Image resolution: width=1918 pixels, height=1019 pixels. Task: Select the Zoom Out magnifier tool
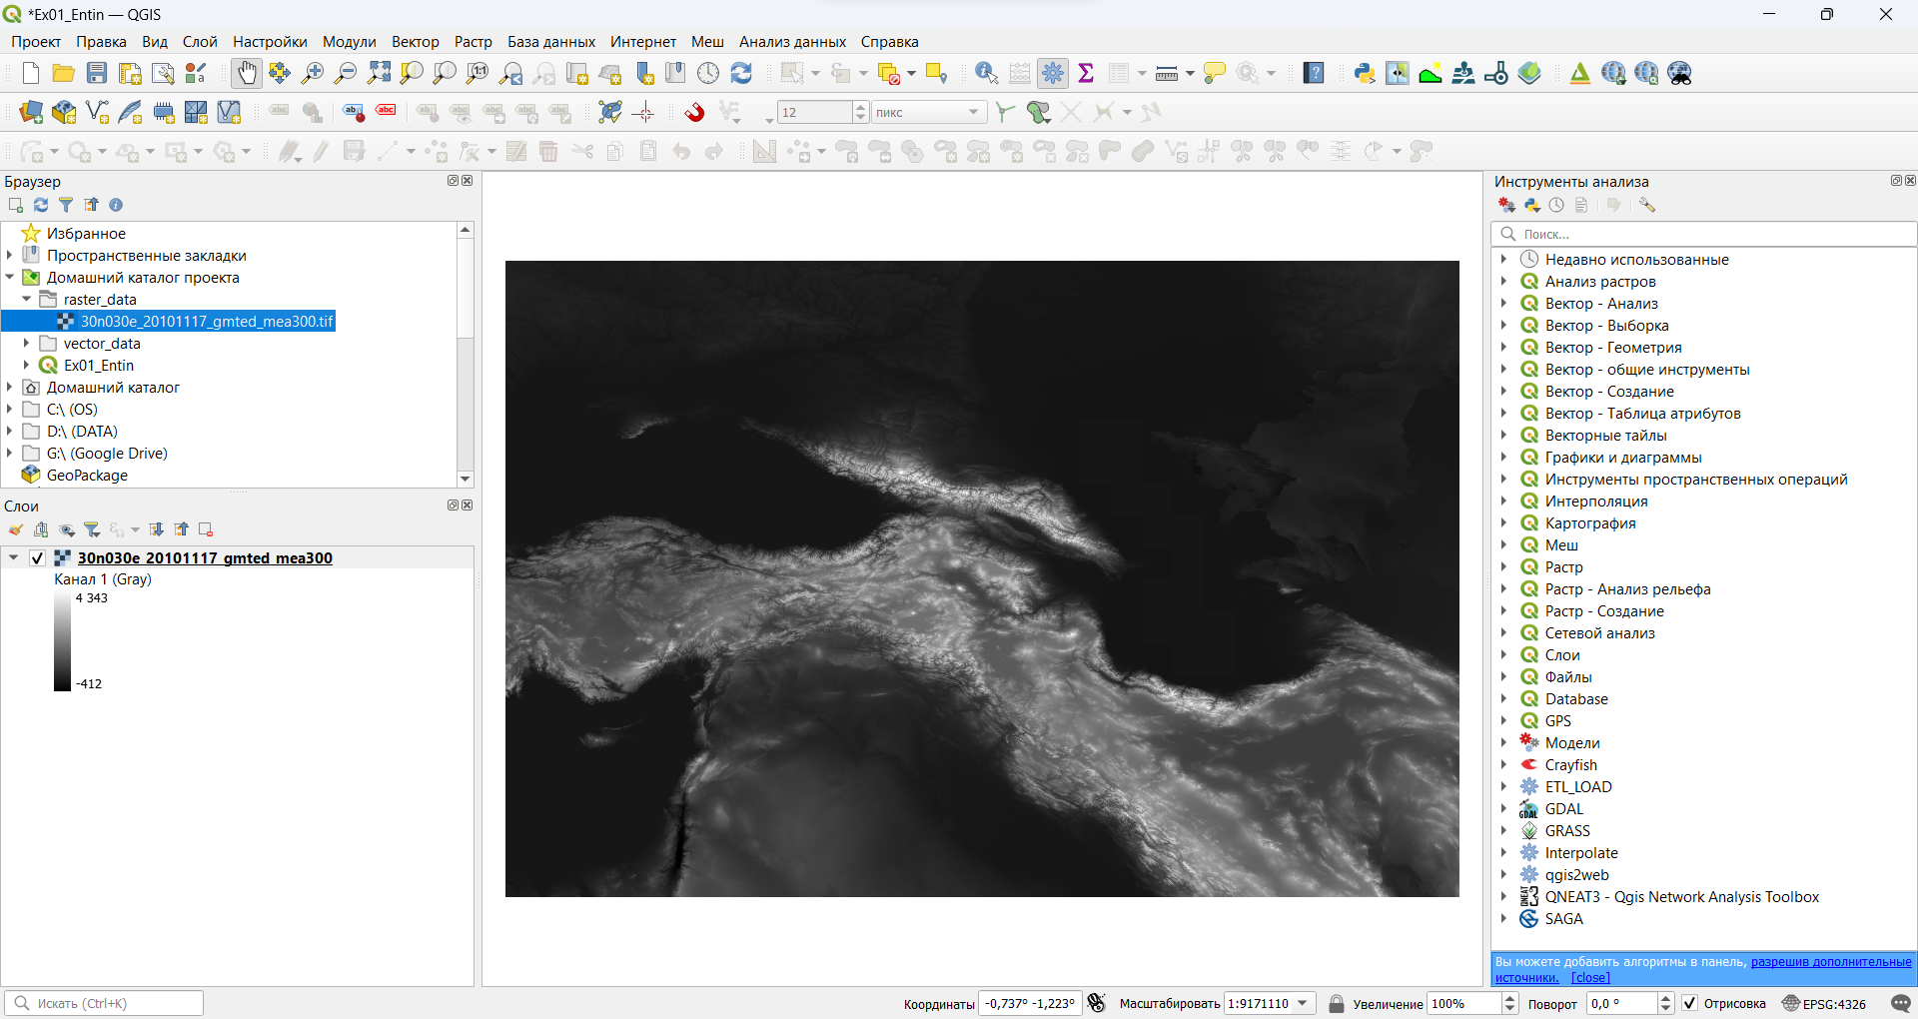[x=346, y=73]
